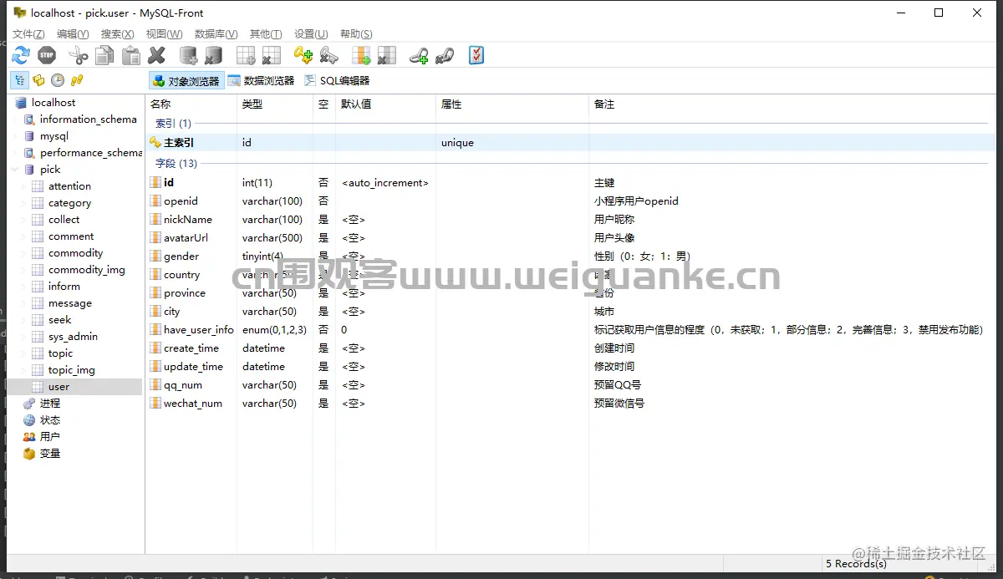Click the Copy documents icon
Image resolution: width=1003 pixels, height=579 pixels.
point(104,56)
